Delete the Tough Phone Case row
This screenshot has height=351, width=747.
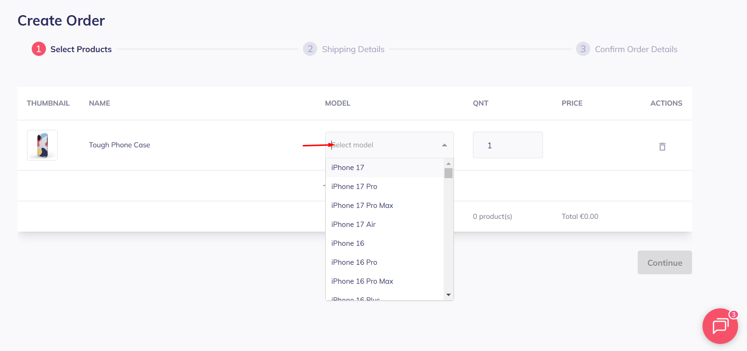662,146
